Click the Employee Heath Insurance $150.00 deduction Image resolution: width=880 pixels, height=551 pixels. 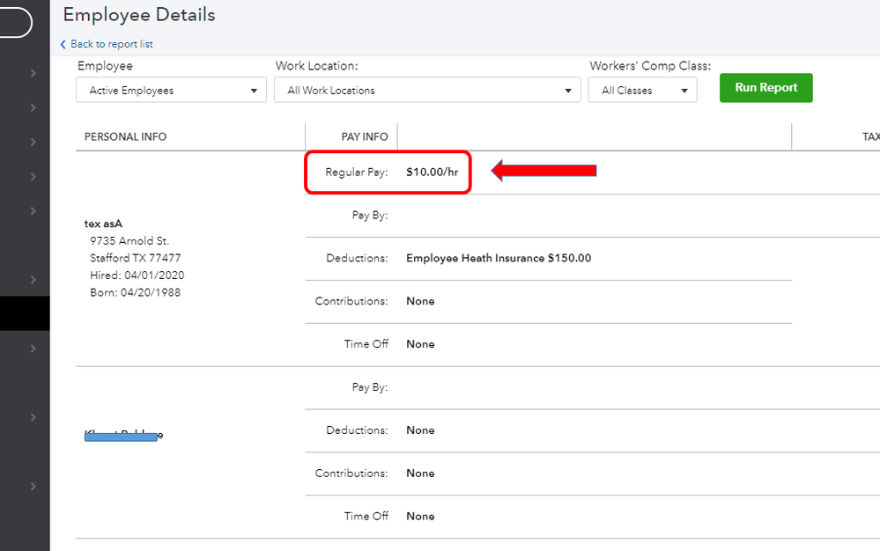(498, 259)
